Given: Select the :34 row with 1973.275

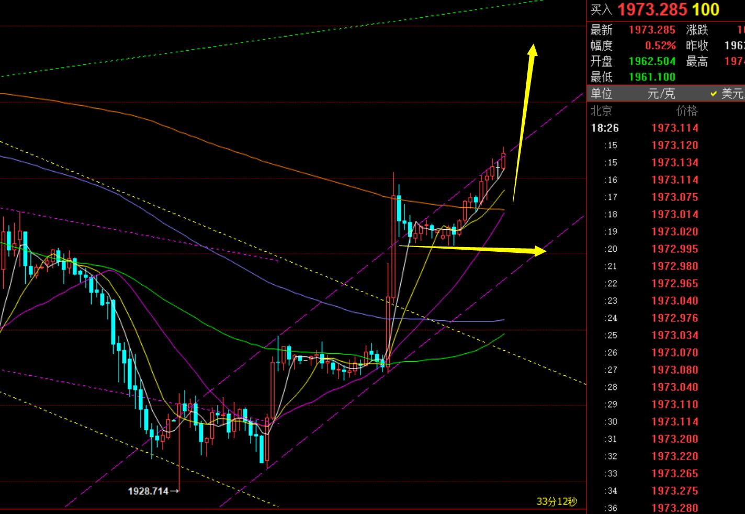Looking at the screenshot, I should (666, 491).
